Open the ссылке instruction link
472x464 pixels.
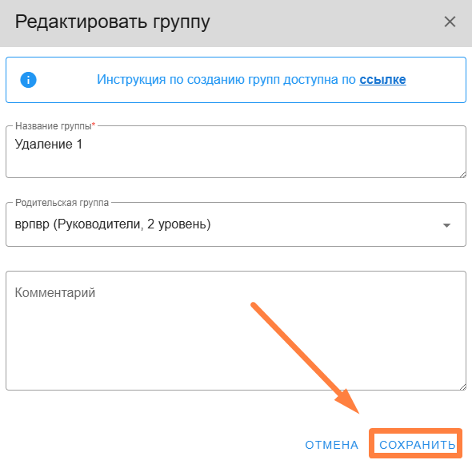(x=382, y=80)
